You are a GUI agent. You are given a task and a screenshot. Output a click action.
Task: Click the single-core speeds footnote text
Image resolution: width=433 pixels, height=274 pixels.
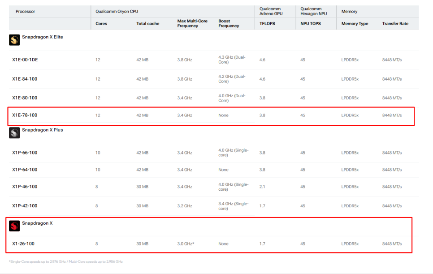click(65, 261)
